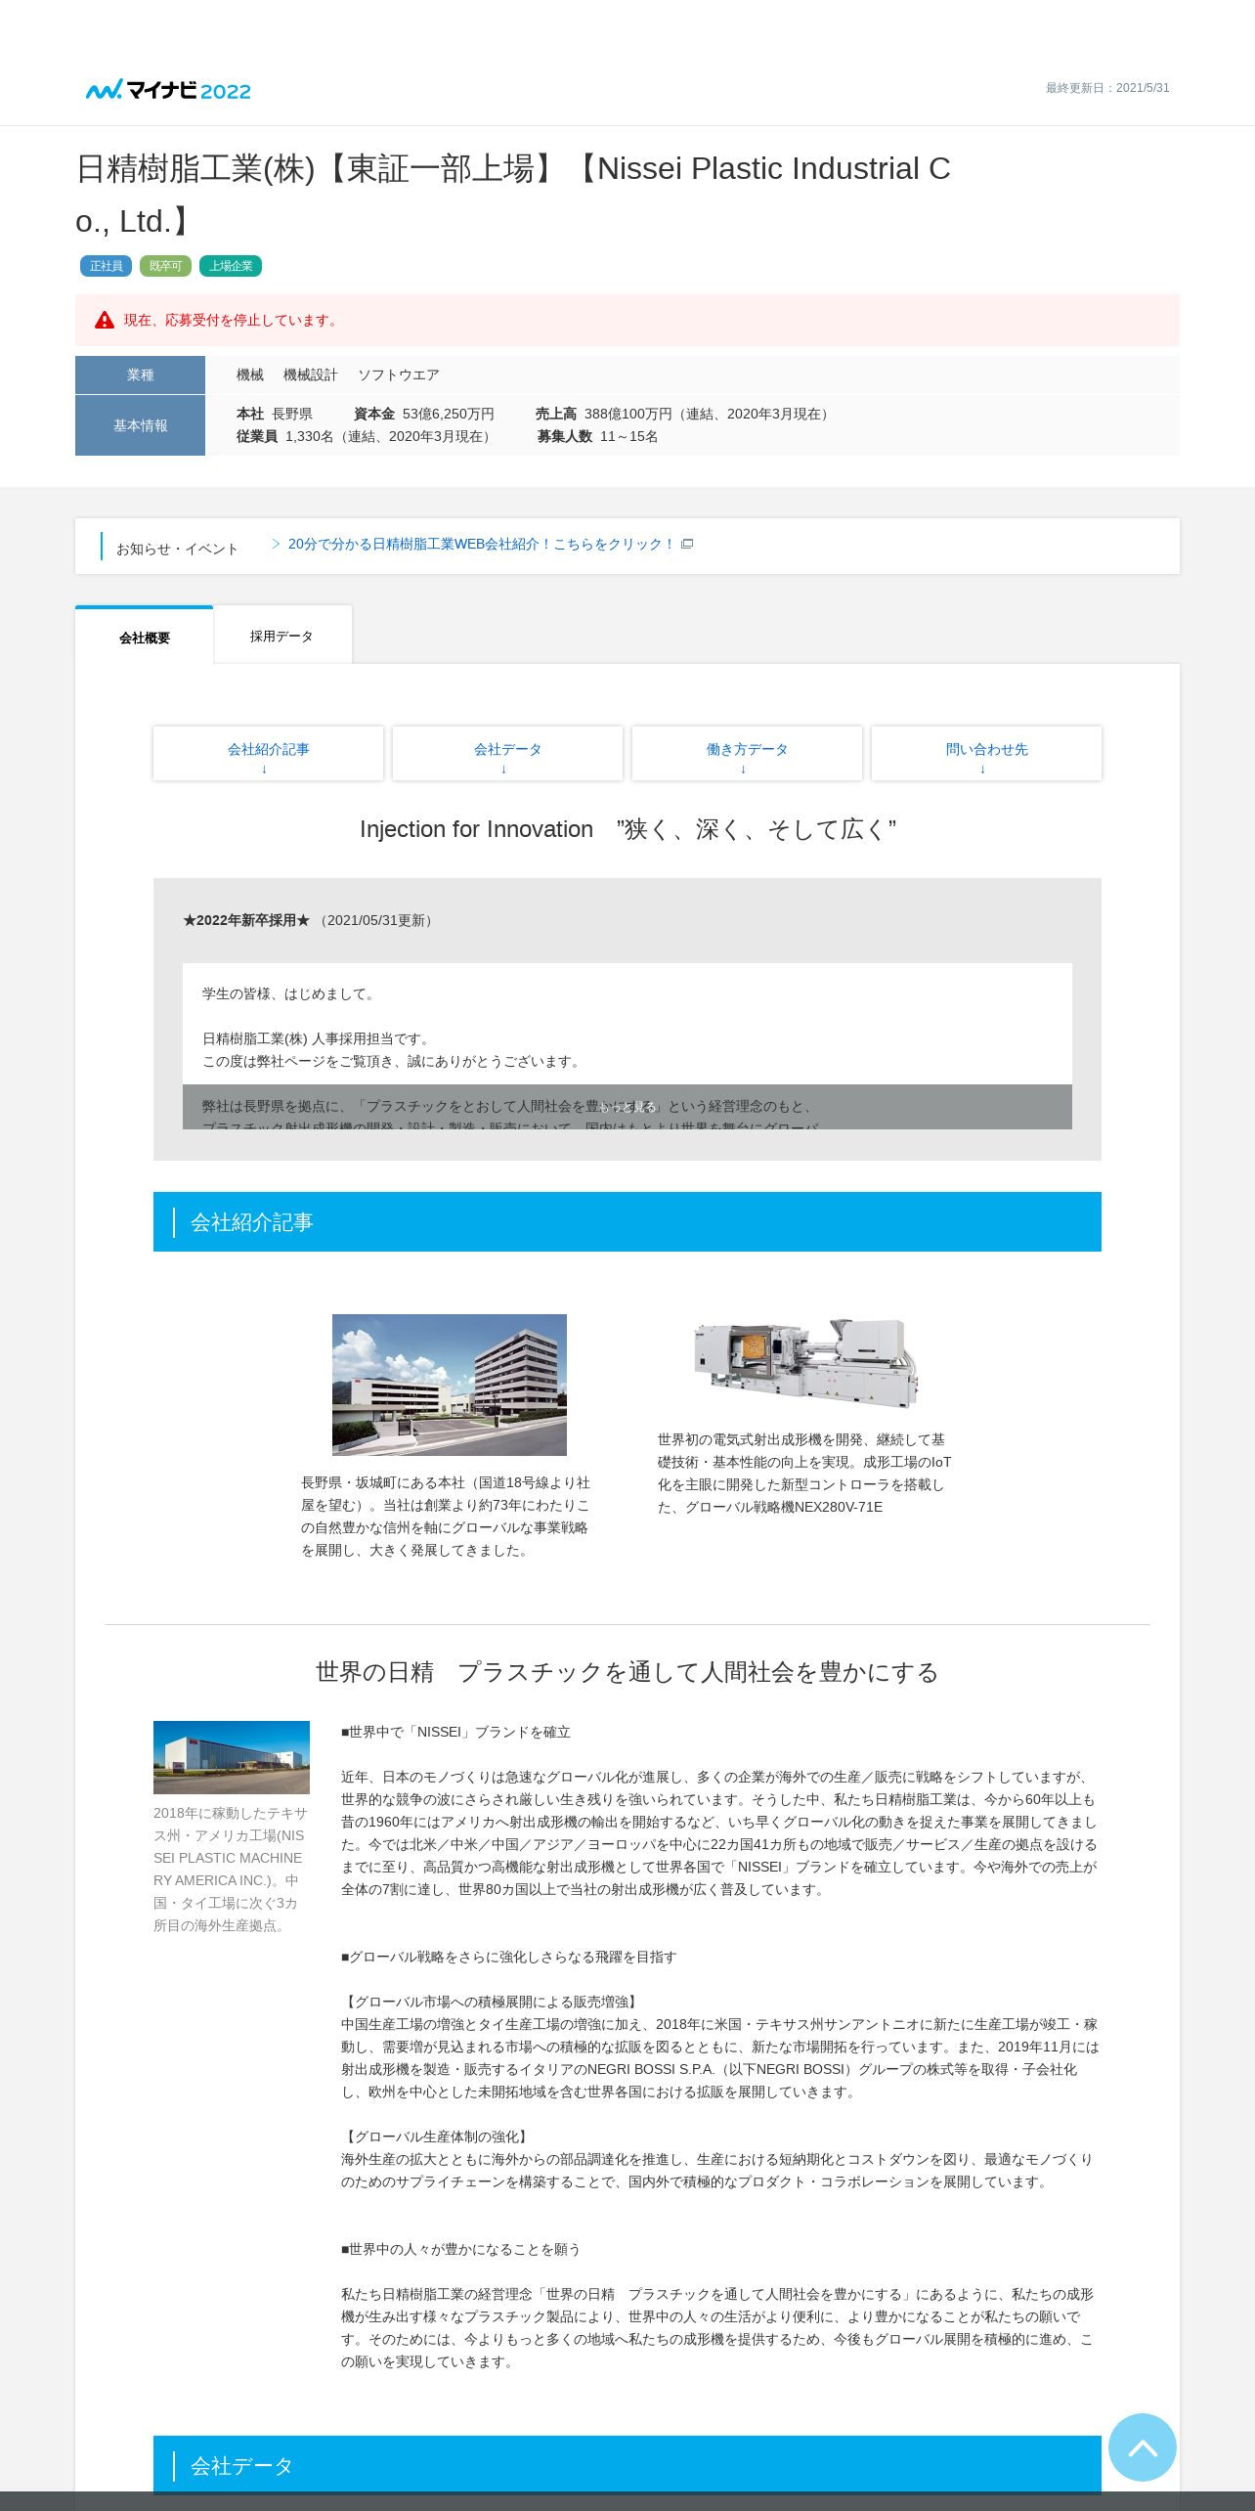Click the external-link icon after WEB会社紹介 link
The width and height of the screenshot is (1255, 2511).
coord(687,544)
